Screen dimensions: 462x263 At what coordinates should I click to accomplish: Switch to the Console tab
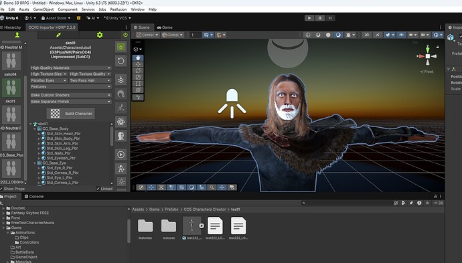(34, 197)
